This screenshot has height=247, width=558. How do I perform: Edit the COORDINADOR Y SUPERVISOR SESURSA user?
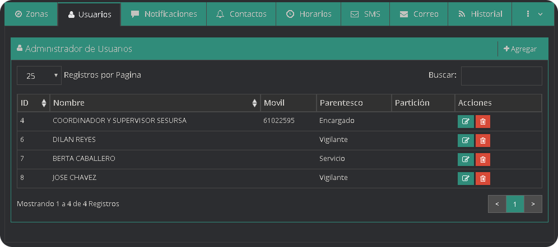tap(466, 121)
